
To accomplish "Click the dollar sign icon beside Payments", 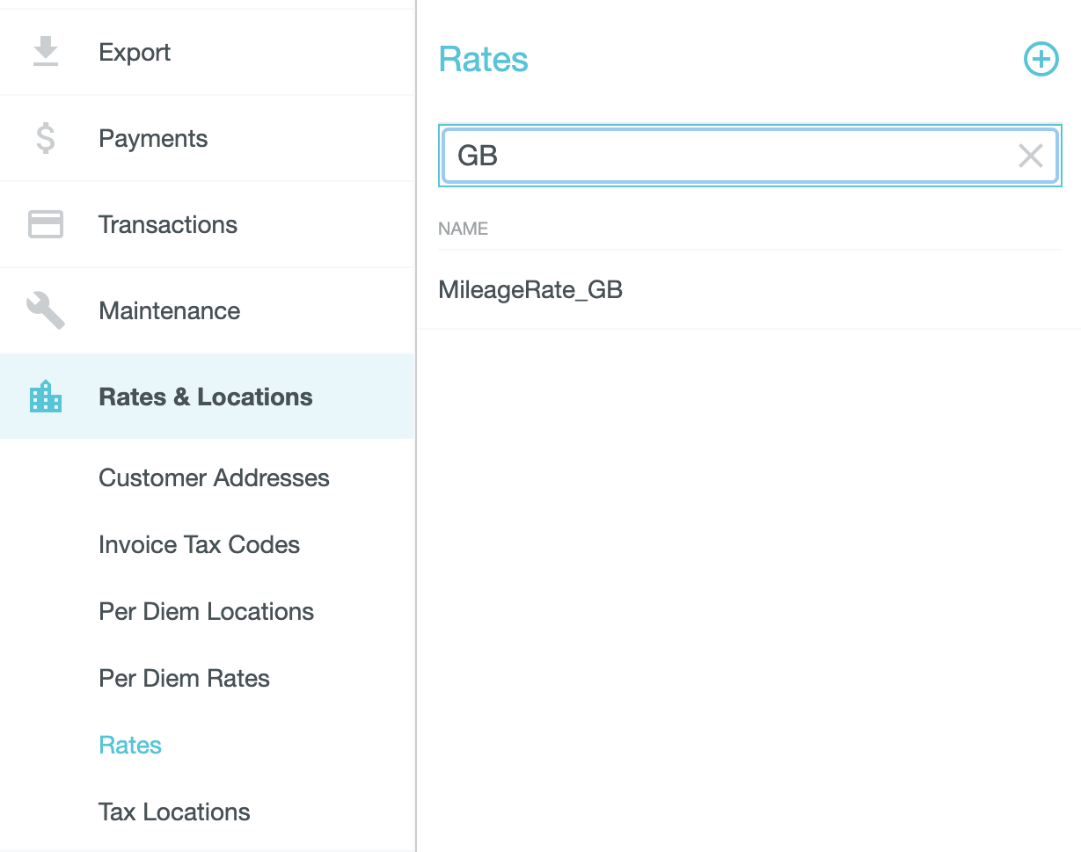I will point(46,139).
